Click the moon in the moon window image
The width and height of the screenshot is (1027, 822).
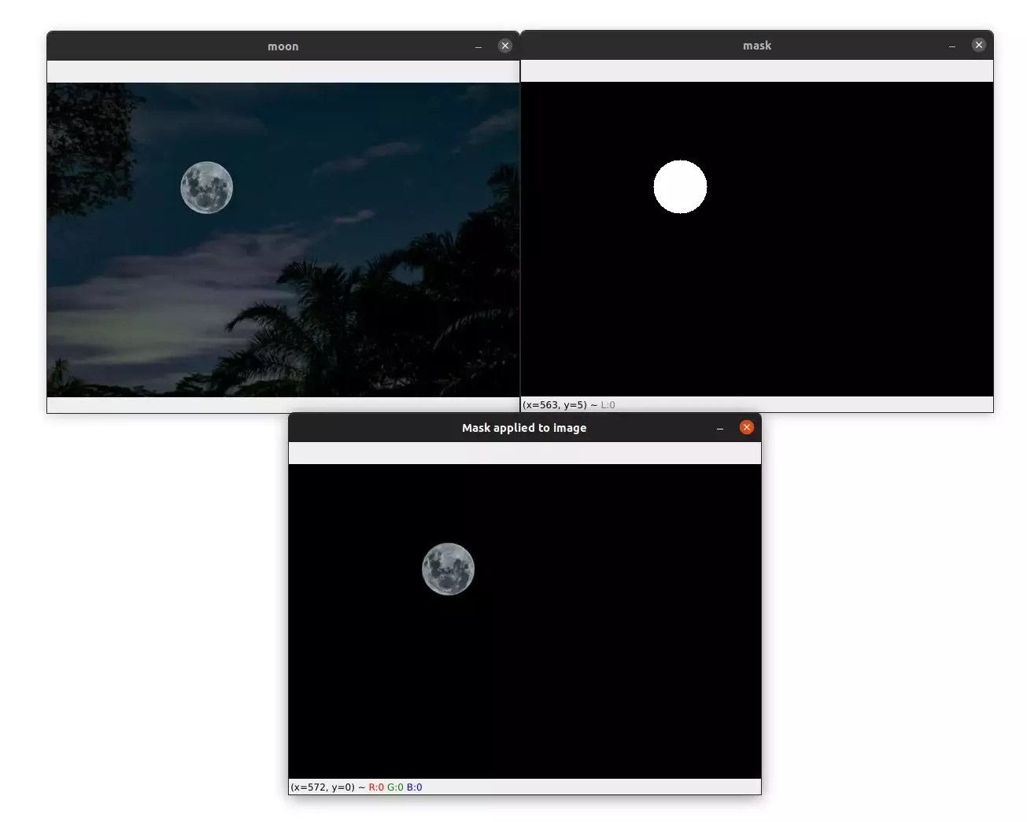point(207,187)
